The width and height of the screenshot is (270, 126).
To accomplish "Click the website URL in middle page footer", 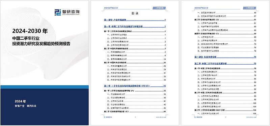I will [161, 117].
